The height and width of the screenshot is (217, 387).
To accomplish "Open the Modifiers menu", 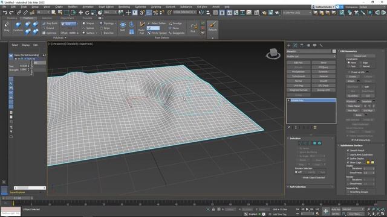I will click(x=73, y=7).
